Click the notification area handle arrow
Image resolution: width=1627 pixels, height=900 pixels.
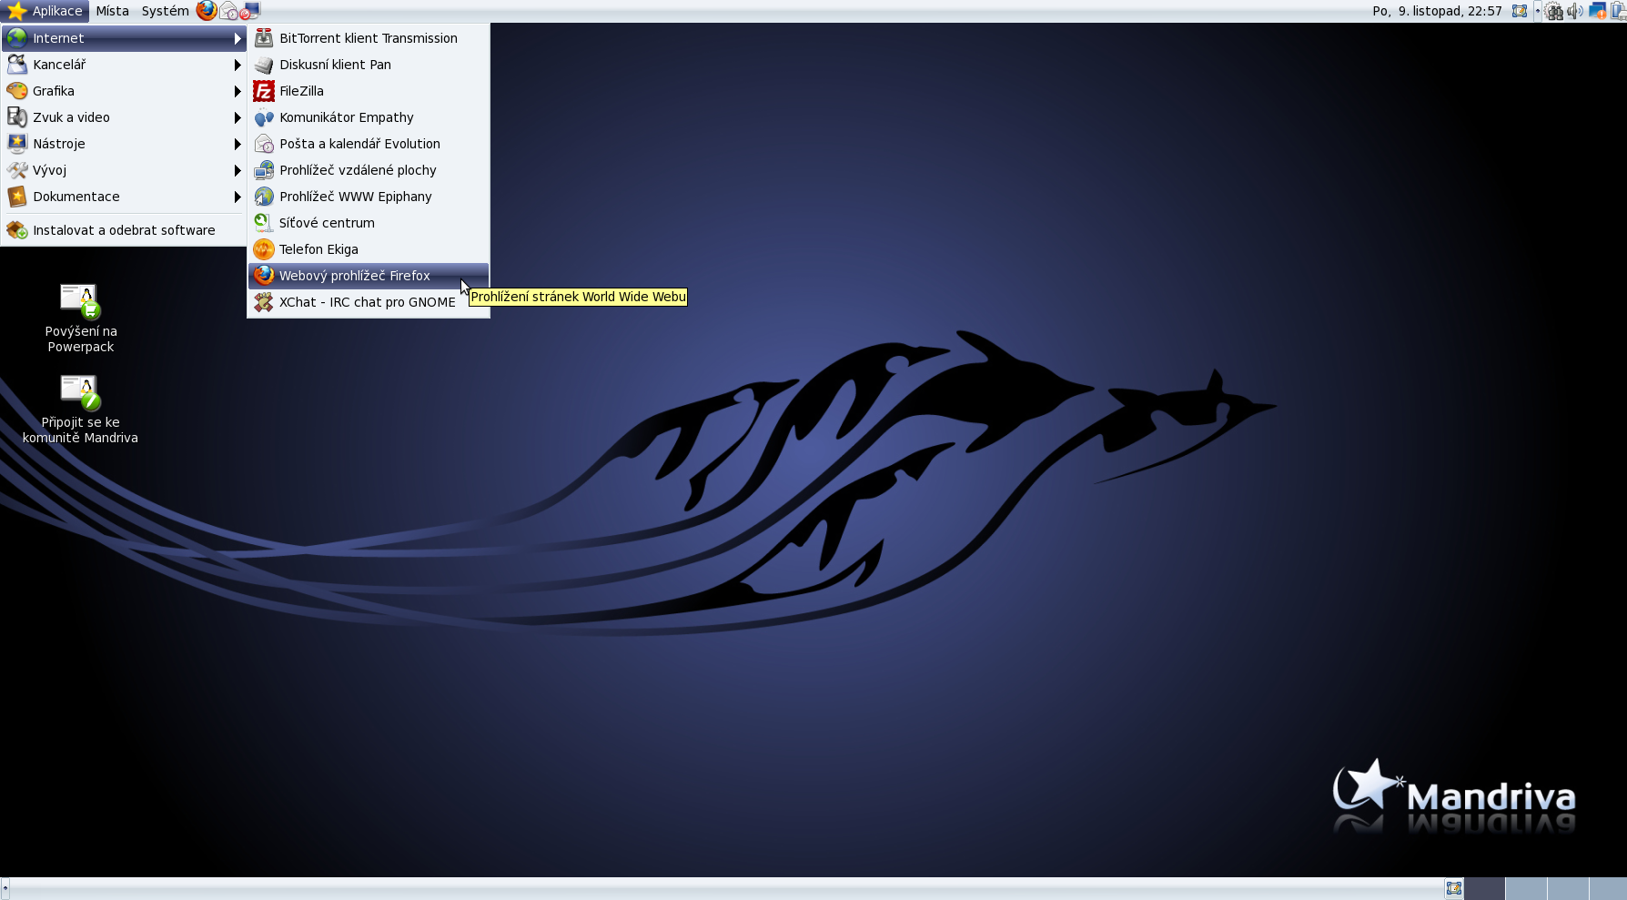point(1538,11)
